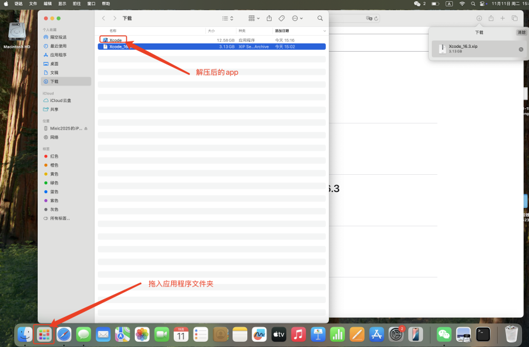
Task: Launch Photos from the Dock
Action: [x=142, y=334]
